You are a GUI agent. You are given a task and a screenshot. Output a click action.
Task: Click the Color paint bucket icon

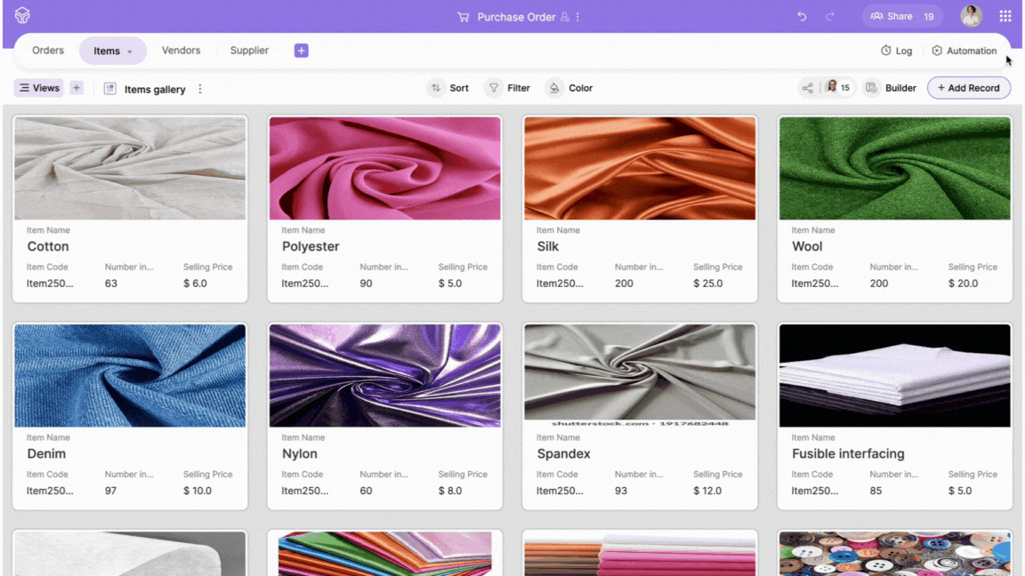point(554,87)
